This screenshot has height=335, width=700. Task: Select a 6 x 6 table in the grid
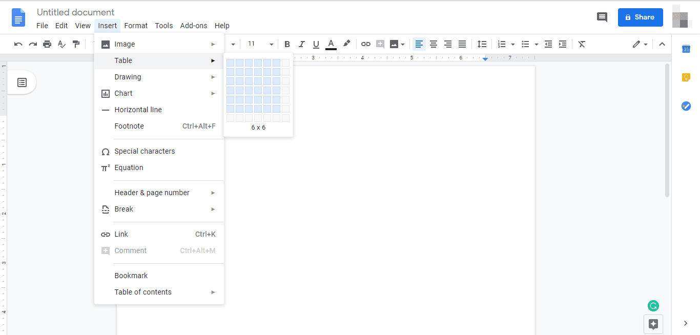pyautogui.click(x=276, y=108)
